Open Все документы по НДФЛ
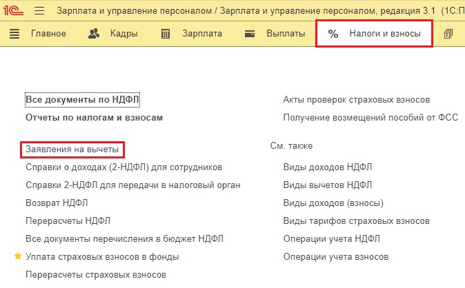The height and width of the screenshot is (288, 465). [x=82, y=99]
